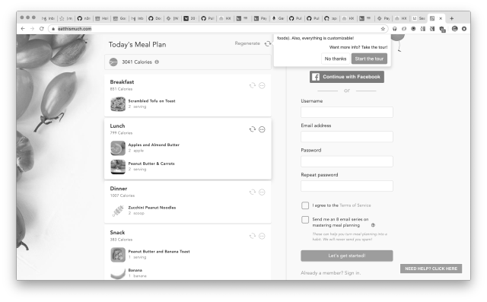This screenshot has height=302, width=487.
Task: Check the Send me 8 email series checkbox
Action: pos(305,220)
